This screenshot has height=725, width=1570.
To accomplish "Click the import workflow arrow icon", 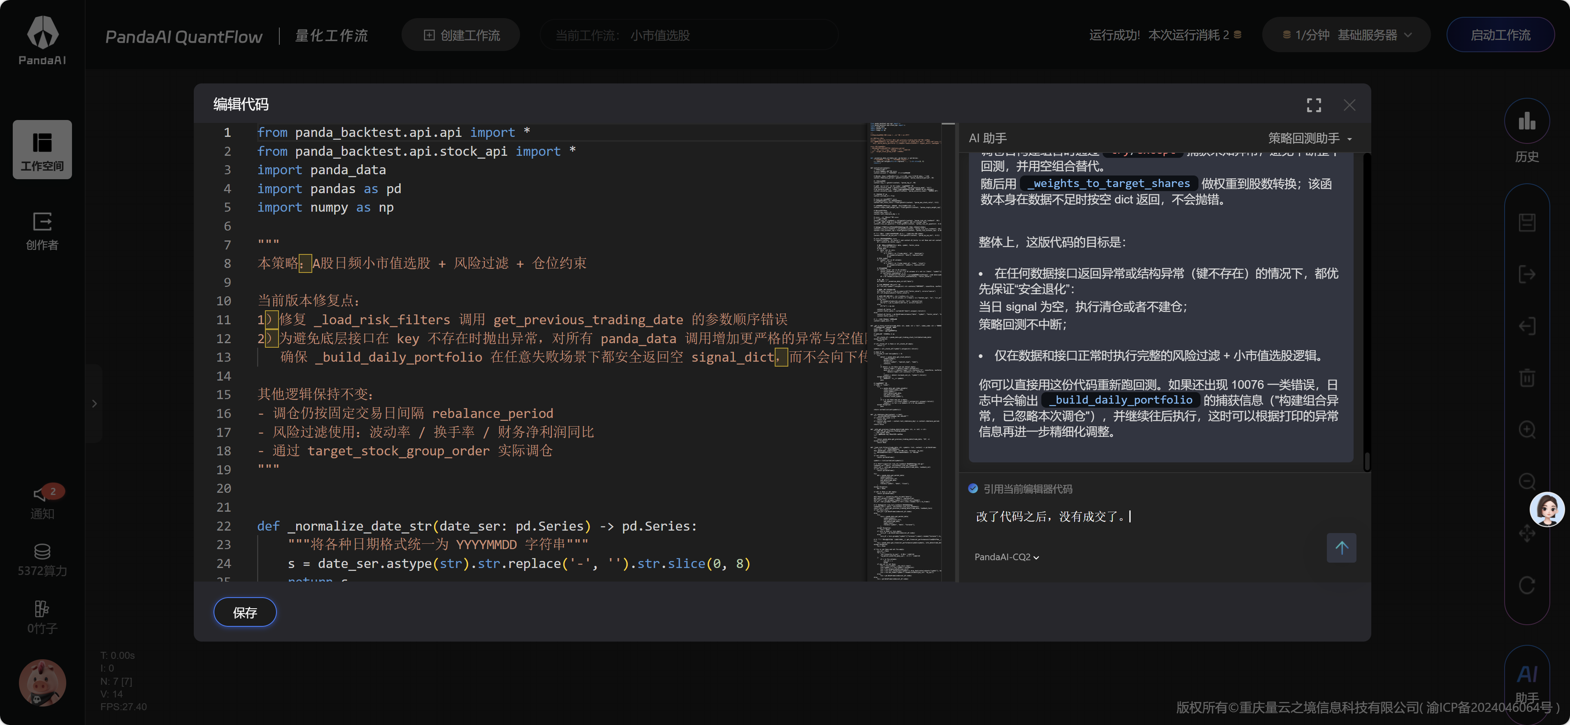I will (1527, 326).
